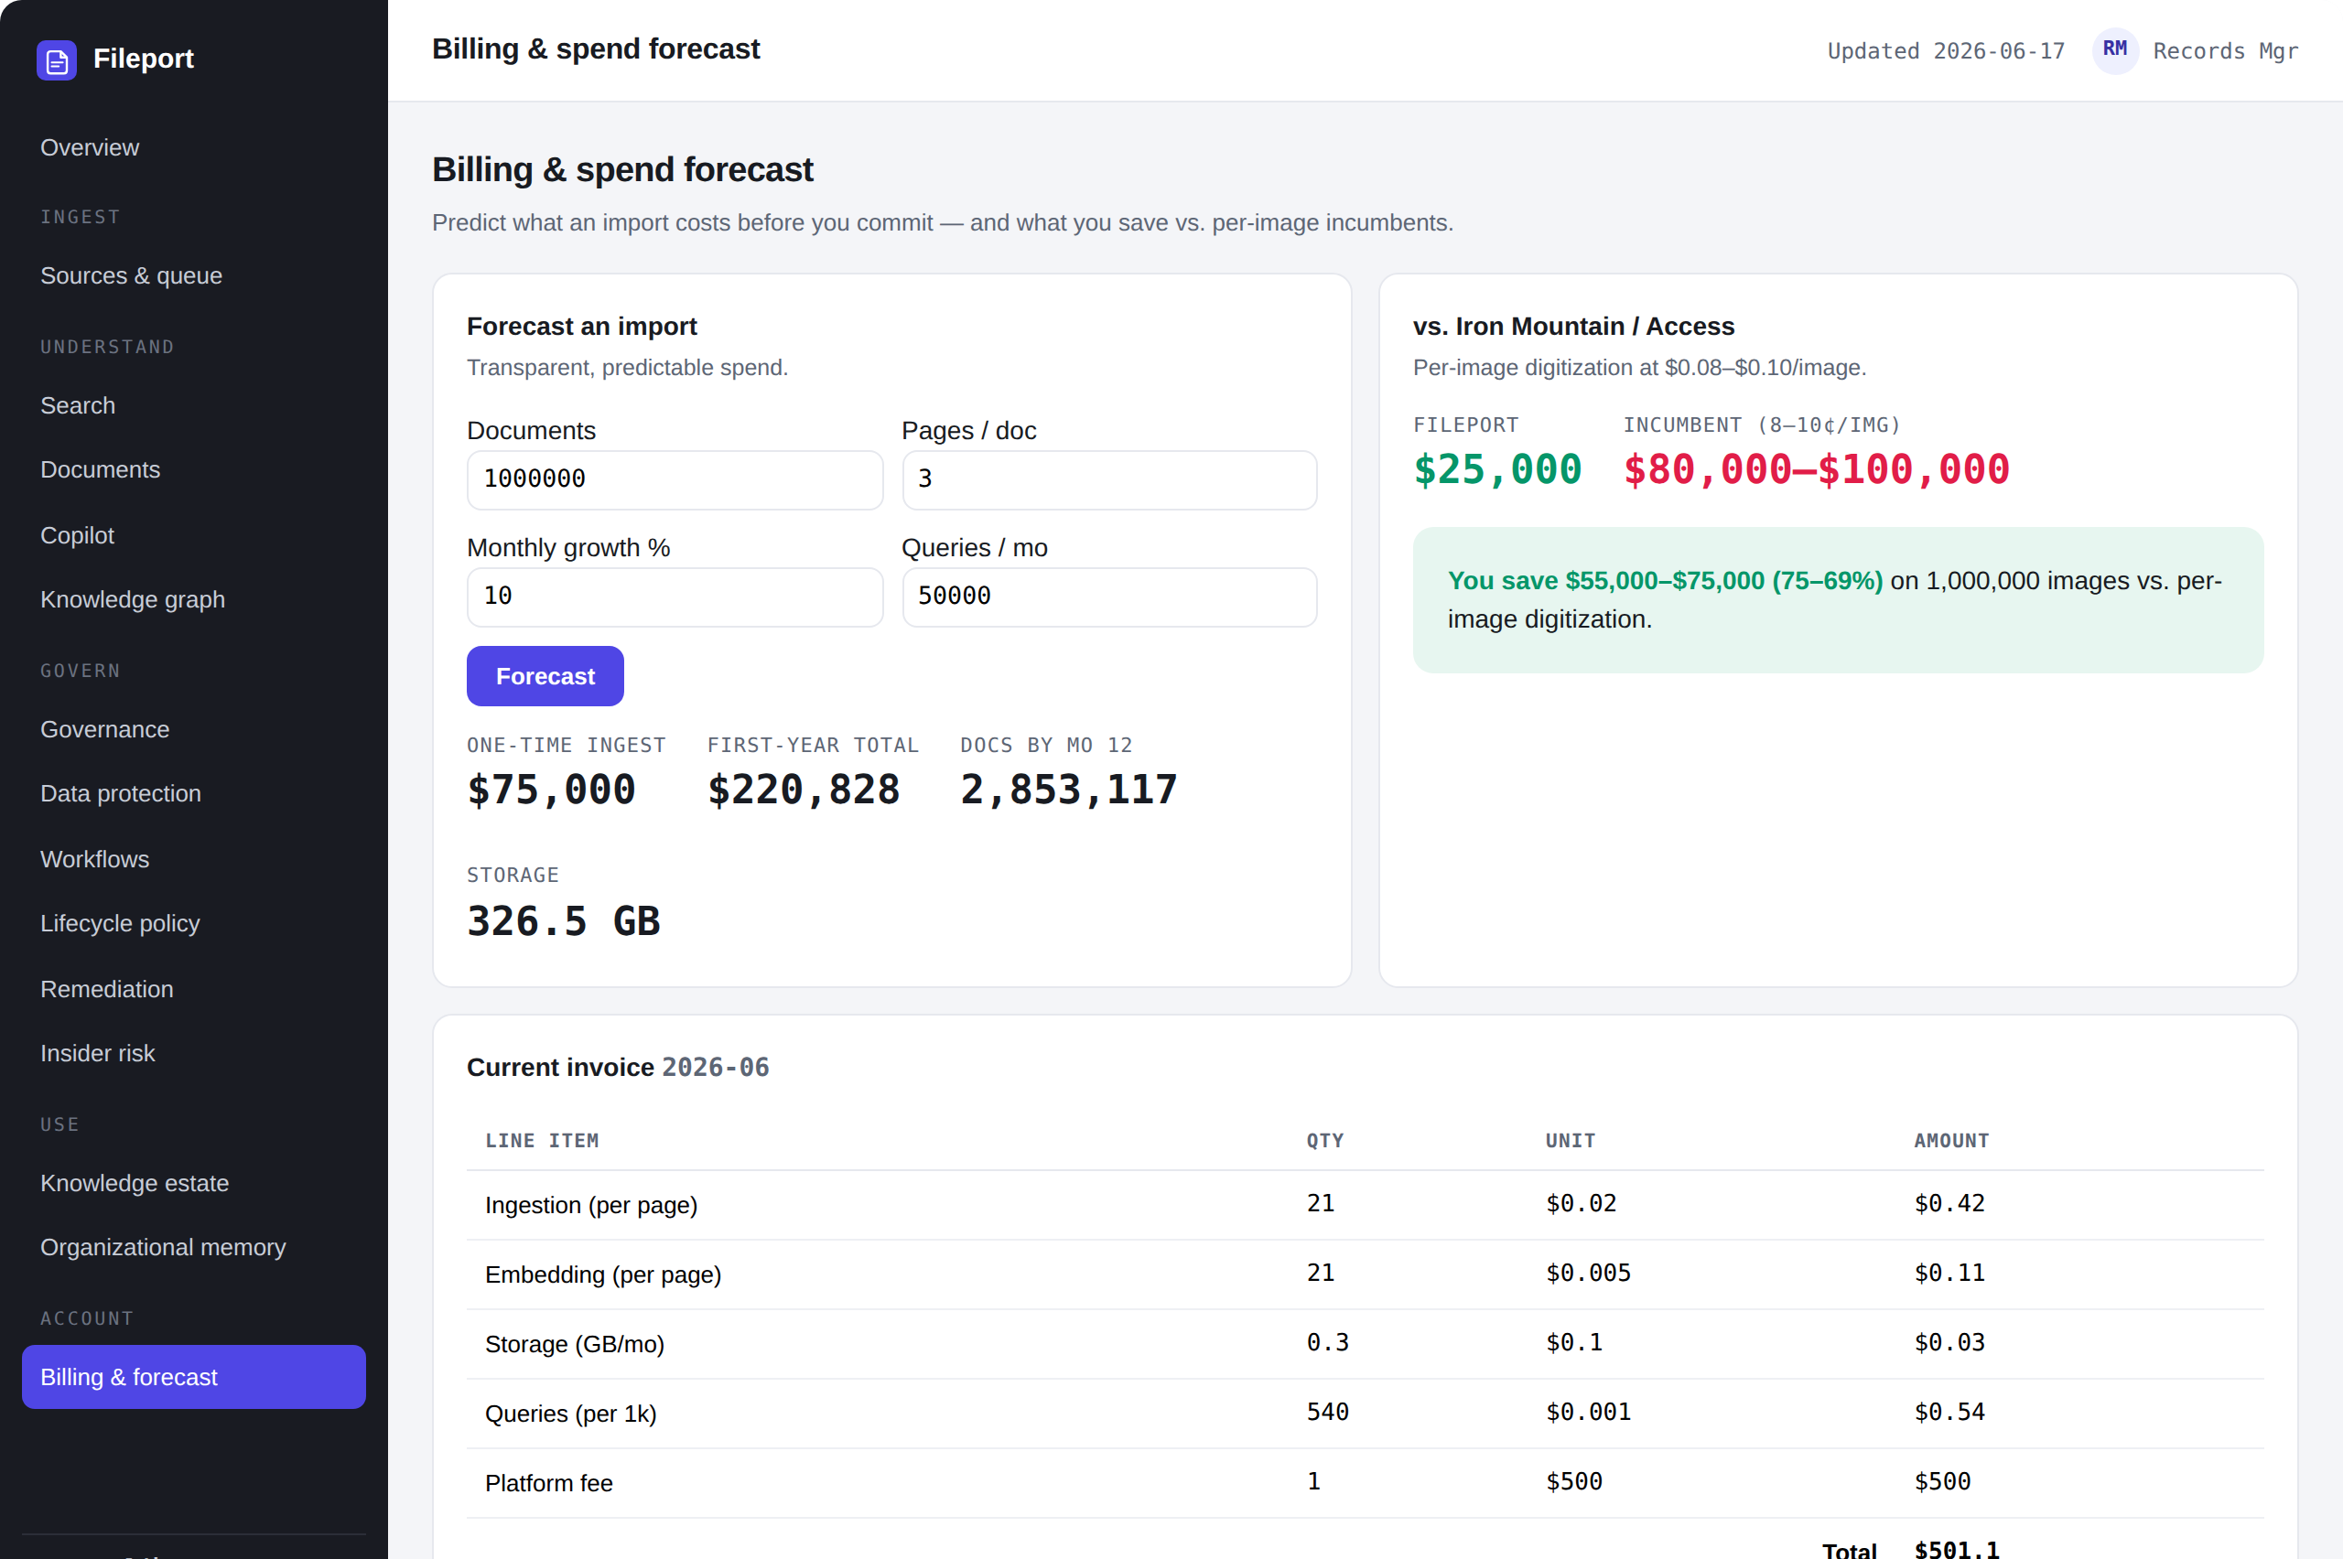Image resolution: width=2343 pixels, height=1559 pixels.
Task: Click the $0.005 unit price cell
Action: (x=1588, y=1274)
